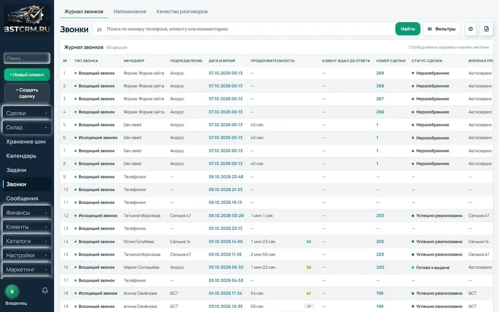Expand the Склад sidebar menu

click(27, 127)
